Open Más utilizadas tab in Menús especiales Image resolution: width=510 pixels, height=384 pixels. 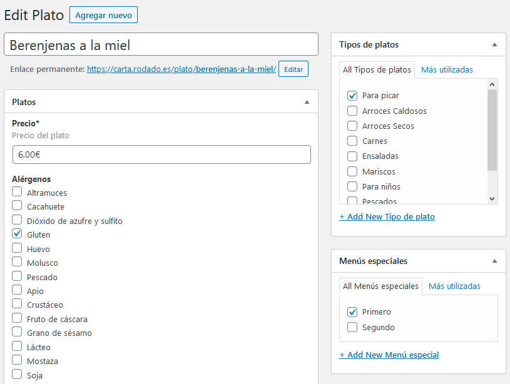coord(454,286)
